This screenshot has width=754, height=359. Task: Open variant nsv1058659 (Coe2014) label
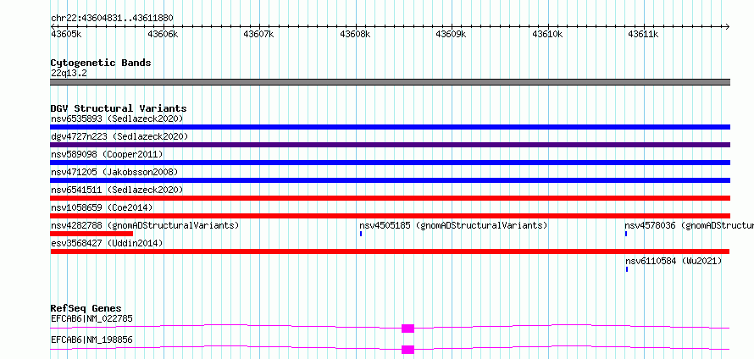(x=102, y=207)
